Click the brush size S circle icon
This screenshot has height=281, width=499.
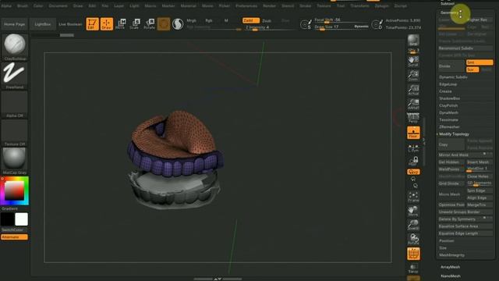click(306, 24)
